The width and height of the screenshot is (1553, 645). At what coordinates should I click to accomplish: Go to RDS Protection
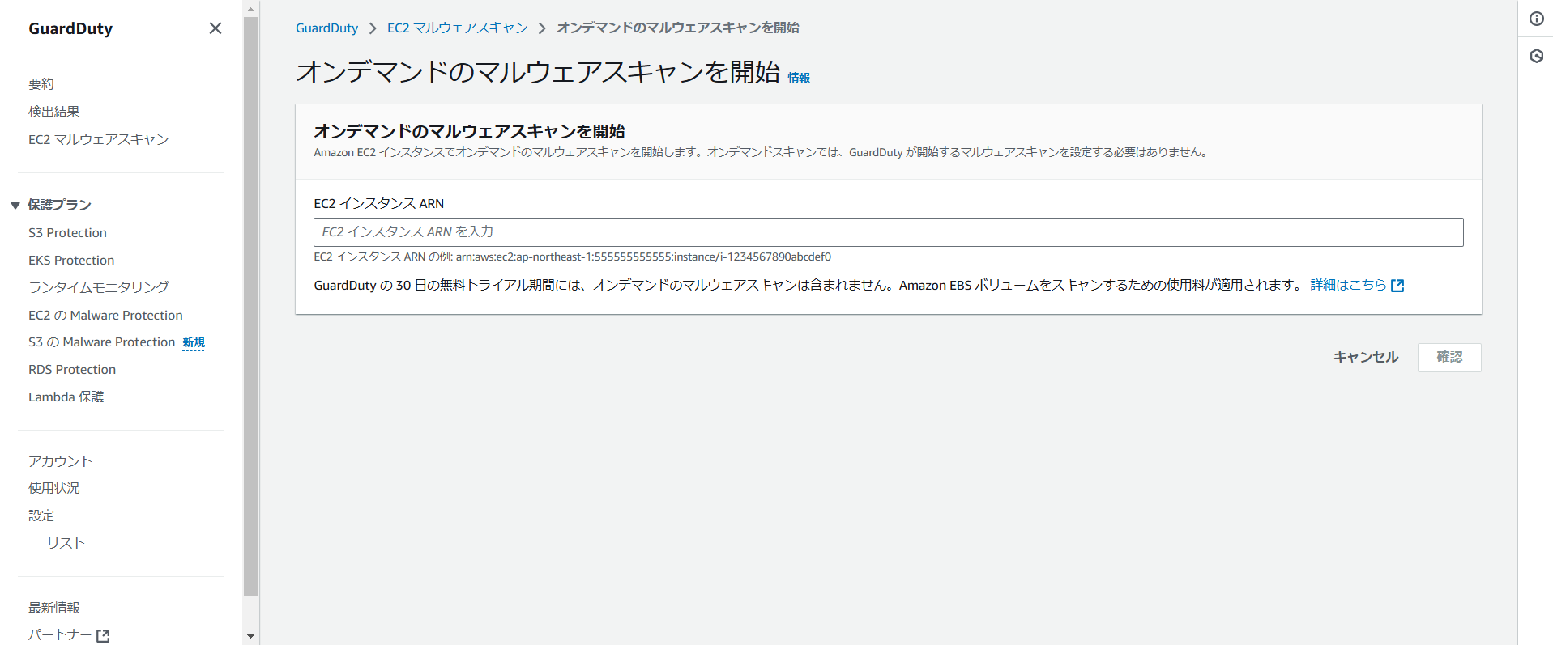[72, 370]
